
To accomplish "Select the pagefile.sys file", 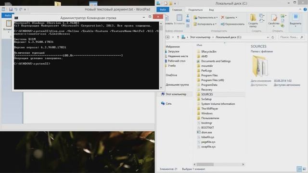I will pos(208,142).
